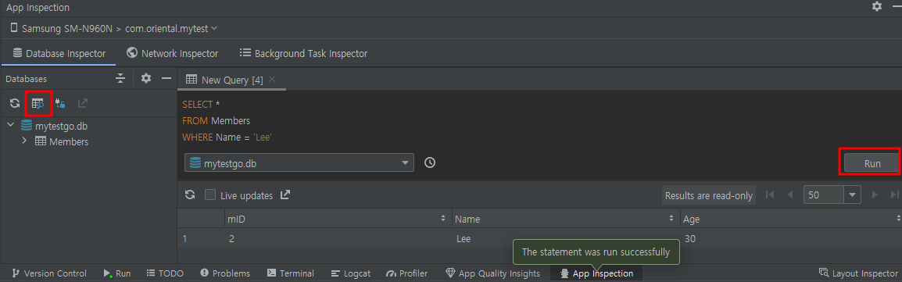
Task: Open a new query tab
Action: 38,103
